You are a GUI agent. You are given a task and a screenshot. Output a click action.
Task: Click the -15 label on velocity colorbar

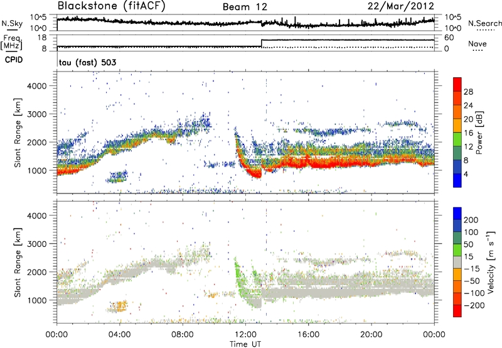[472, 269]
